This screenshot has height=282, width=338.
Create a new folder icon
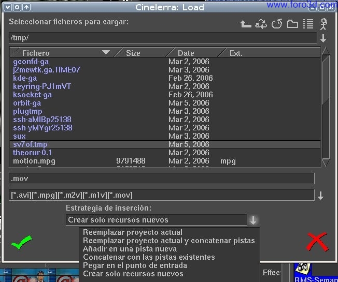[292, 24]
